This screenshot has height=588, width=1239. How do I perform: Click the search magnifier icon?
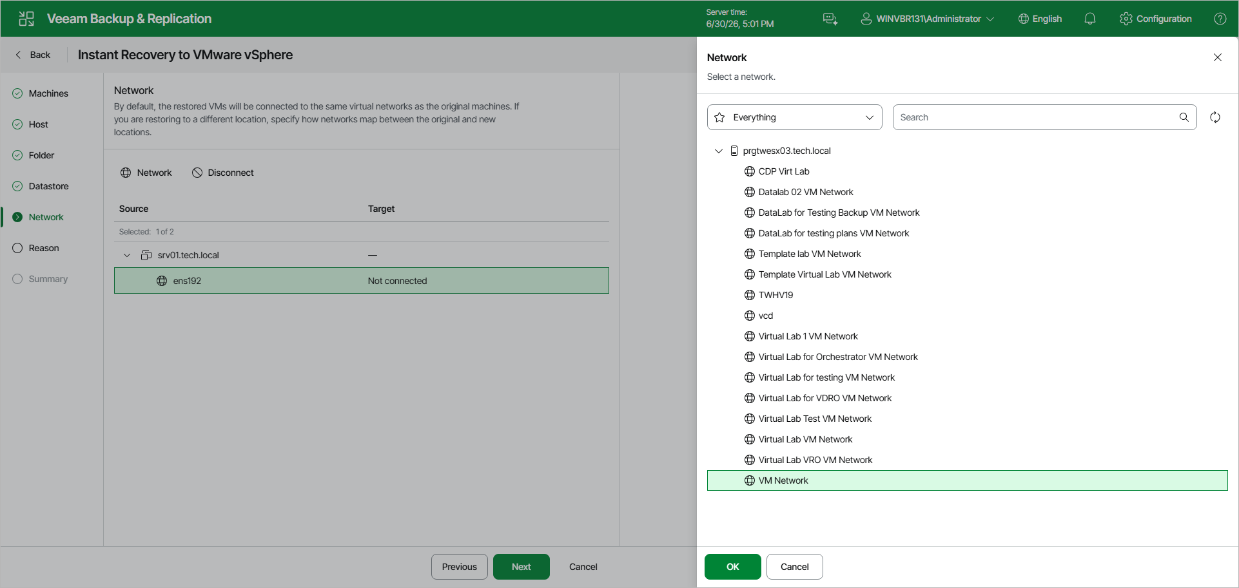click(1184, 117)
